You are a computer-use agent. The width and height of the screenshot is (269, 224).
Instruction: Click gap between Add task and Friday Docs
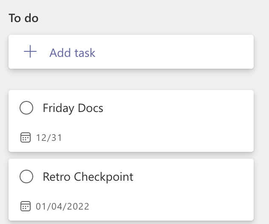(x=131, y=79)
